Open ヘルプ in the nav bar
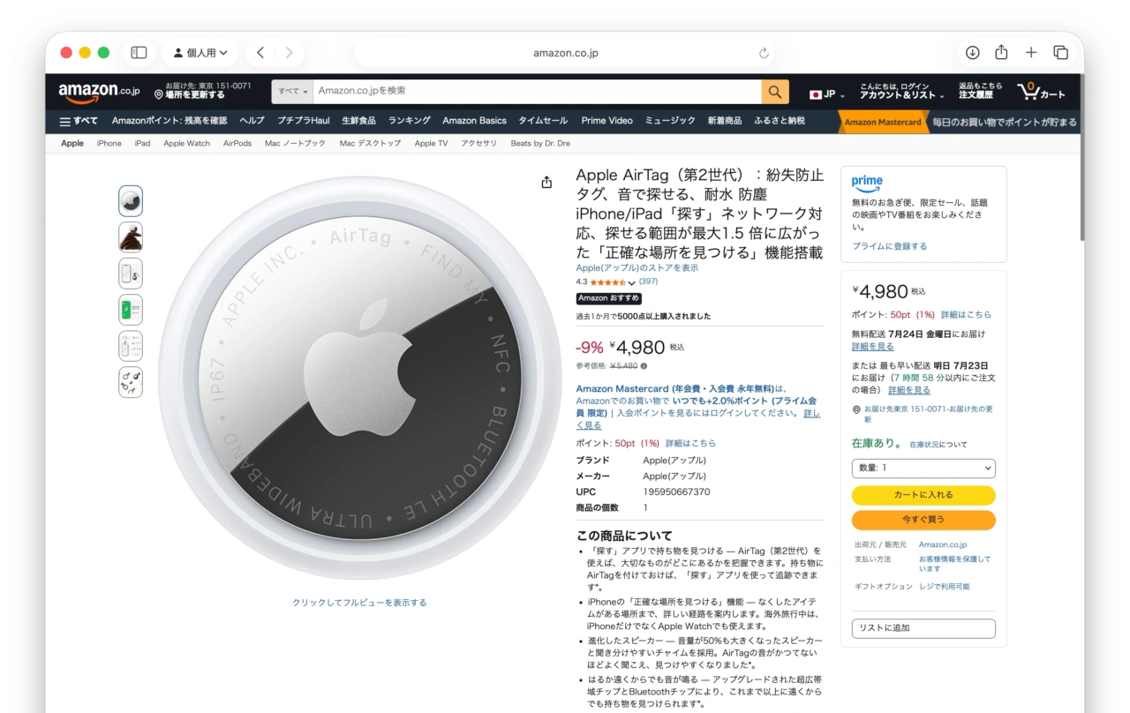This screenshot has width=1130, height=713. pos(252,121)
